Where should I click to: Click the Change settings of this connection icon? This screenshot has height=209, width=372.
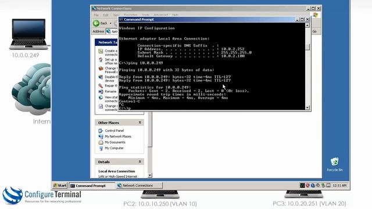tap(101, 106)
